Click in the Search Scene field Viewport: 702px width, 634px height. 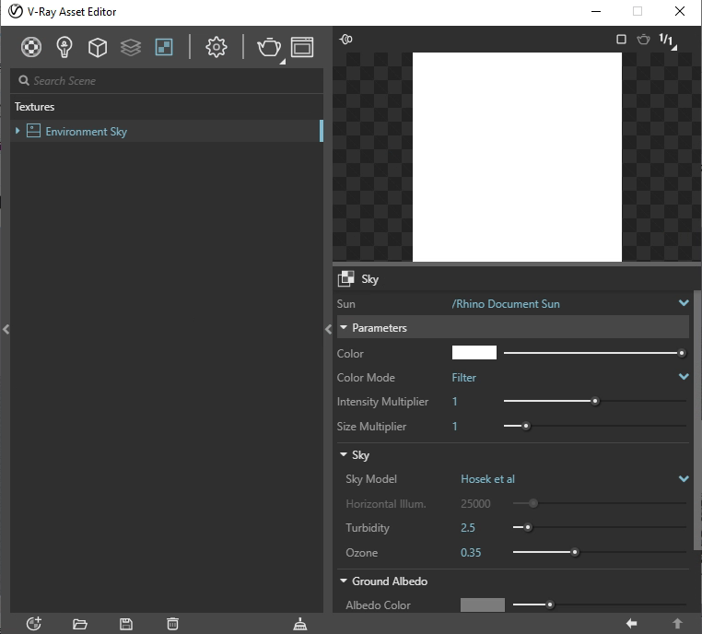(x=167, y=80)
